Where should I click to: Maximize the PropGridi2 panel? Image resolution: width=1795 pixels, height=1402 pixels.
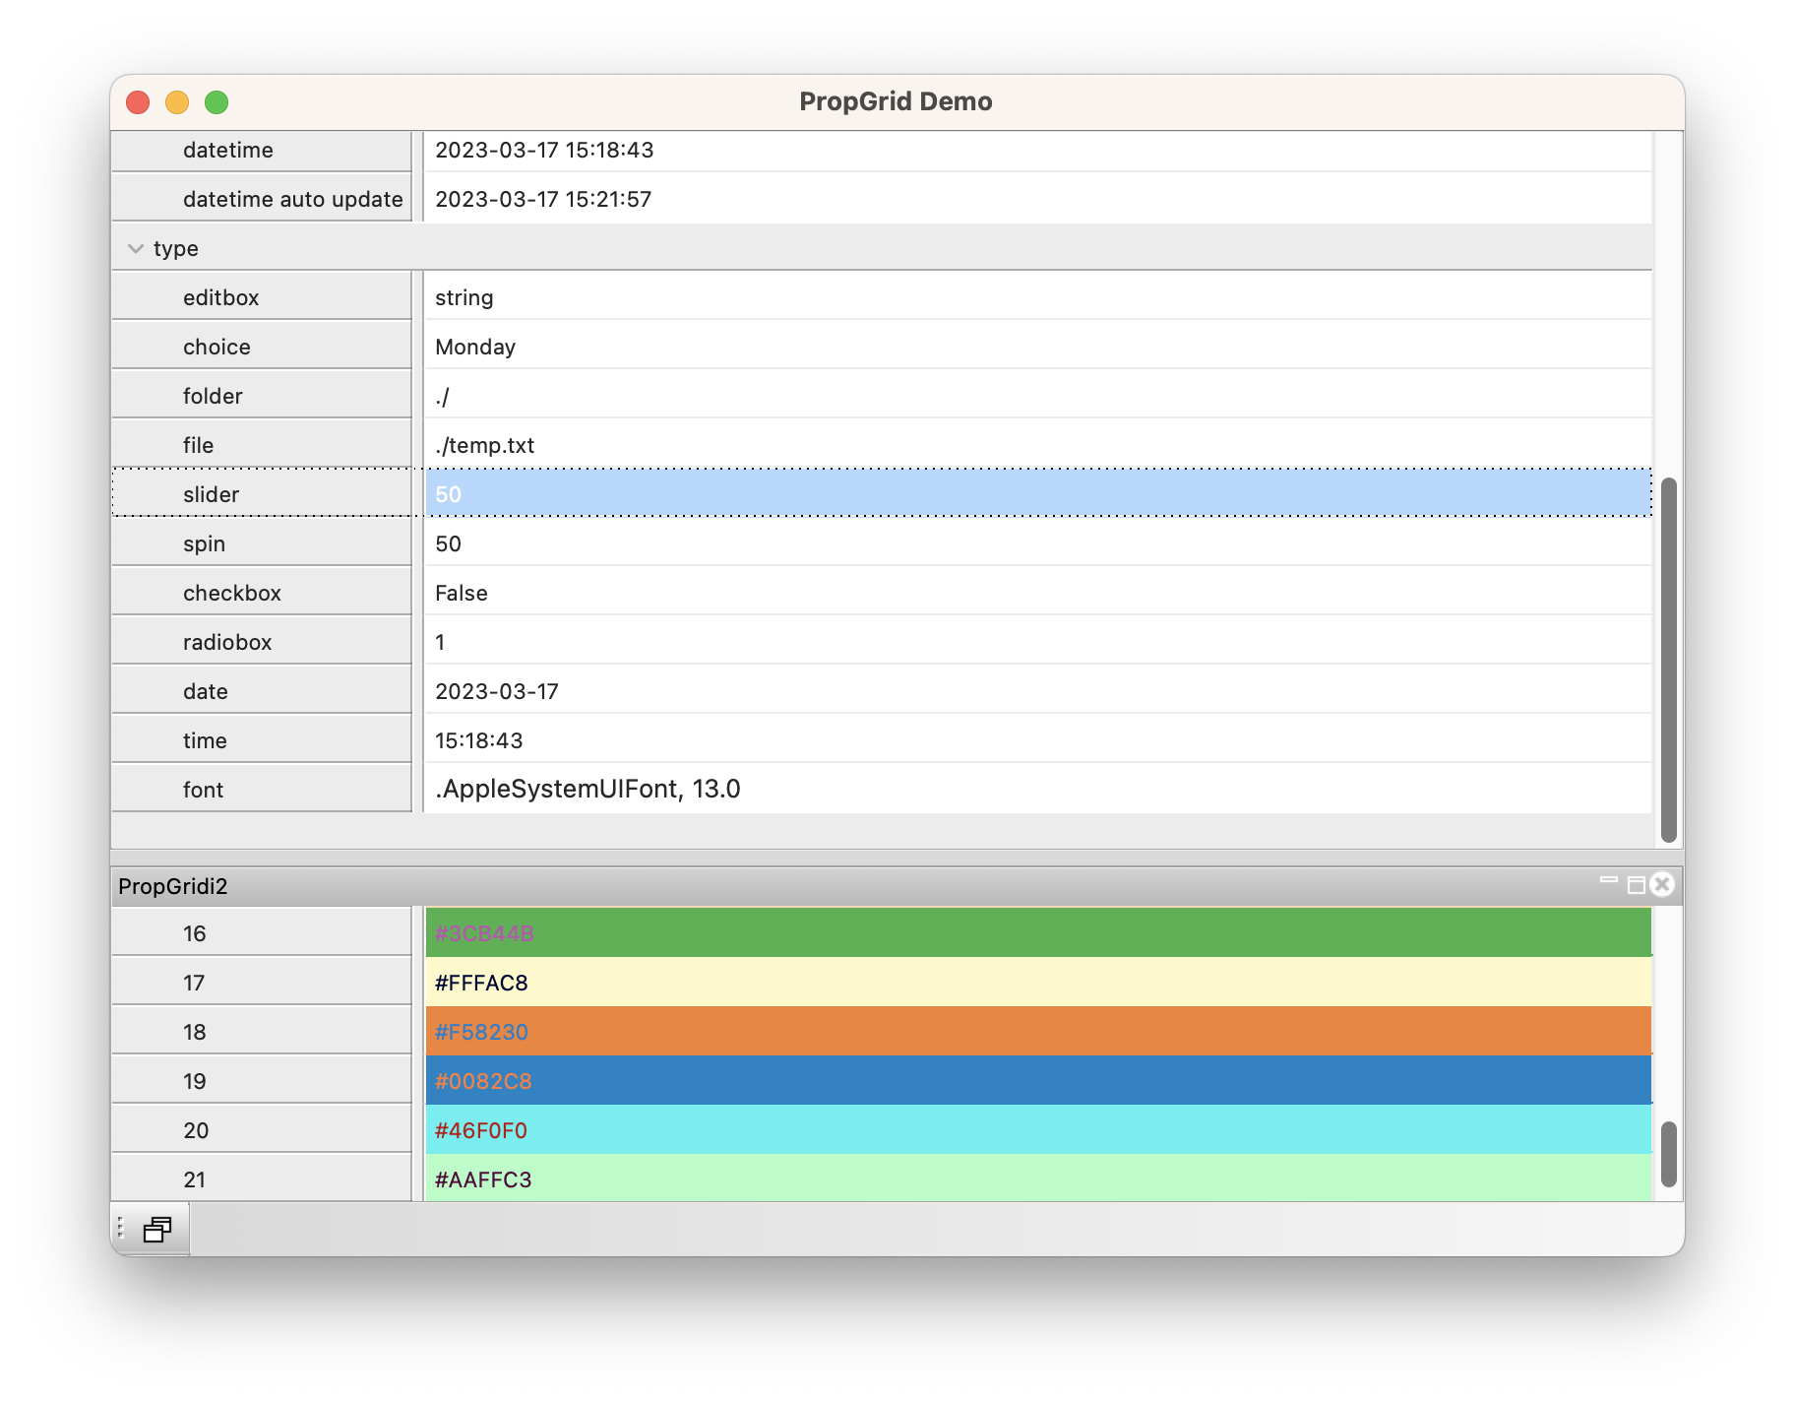pyautogui.click(x=1636, y=885)
